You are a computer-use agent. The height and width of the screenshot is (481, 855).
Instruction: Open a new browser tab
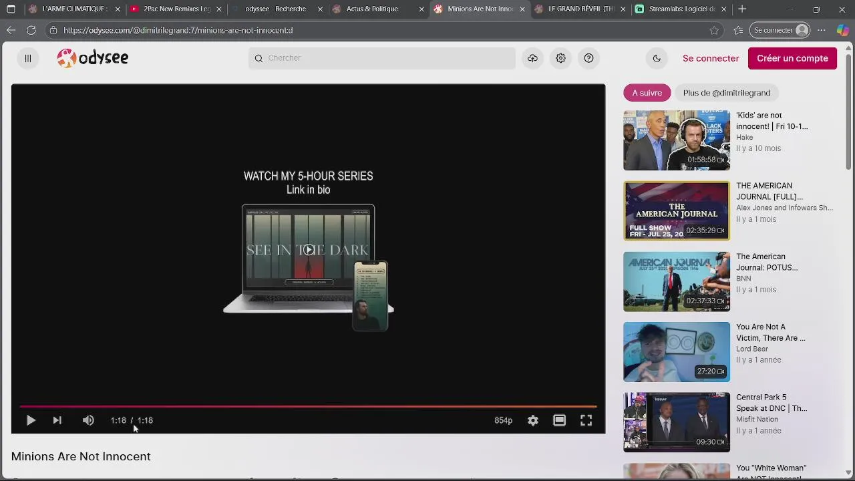742,9
